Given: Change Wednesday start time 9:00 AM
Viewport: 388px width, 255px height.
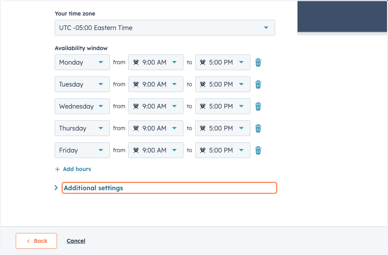Looking at the screenshot, I should pos(156,106).
